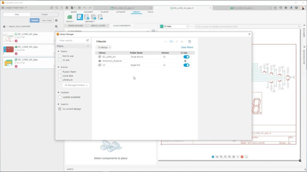The image size is (307, 172).
Task: Switch to the TOOLS ribbon tab
Action: pos(150,12)
